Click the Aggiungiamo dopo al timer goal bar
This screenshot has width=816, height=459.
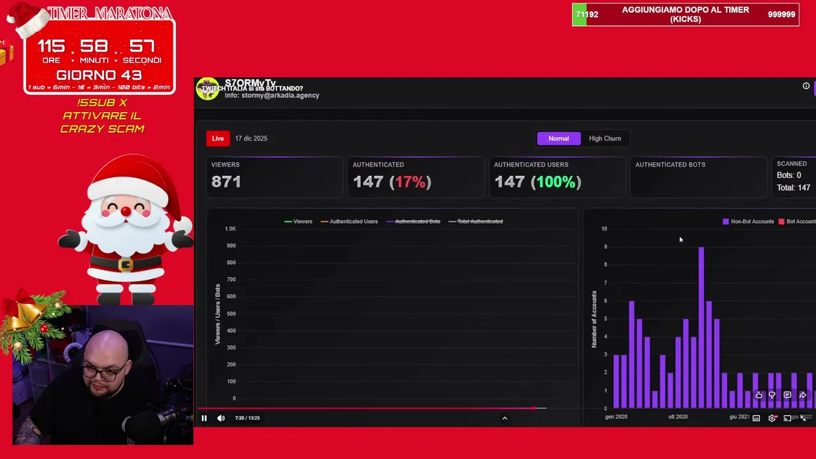(685, 15)
